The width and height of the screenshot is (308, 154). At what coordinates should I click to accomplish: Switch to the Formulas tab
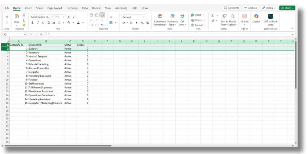(72, 8)
